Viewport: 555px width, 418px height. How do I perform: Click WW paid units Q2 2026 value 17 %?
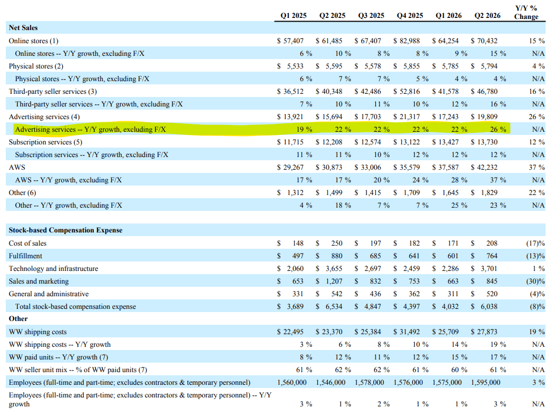pyautogui.click(x=498, y=357)
